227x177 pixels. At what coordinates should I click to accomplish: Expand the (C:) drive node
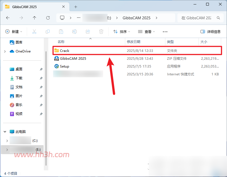click(x=7, y=141)
